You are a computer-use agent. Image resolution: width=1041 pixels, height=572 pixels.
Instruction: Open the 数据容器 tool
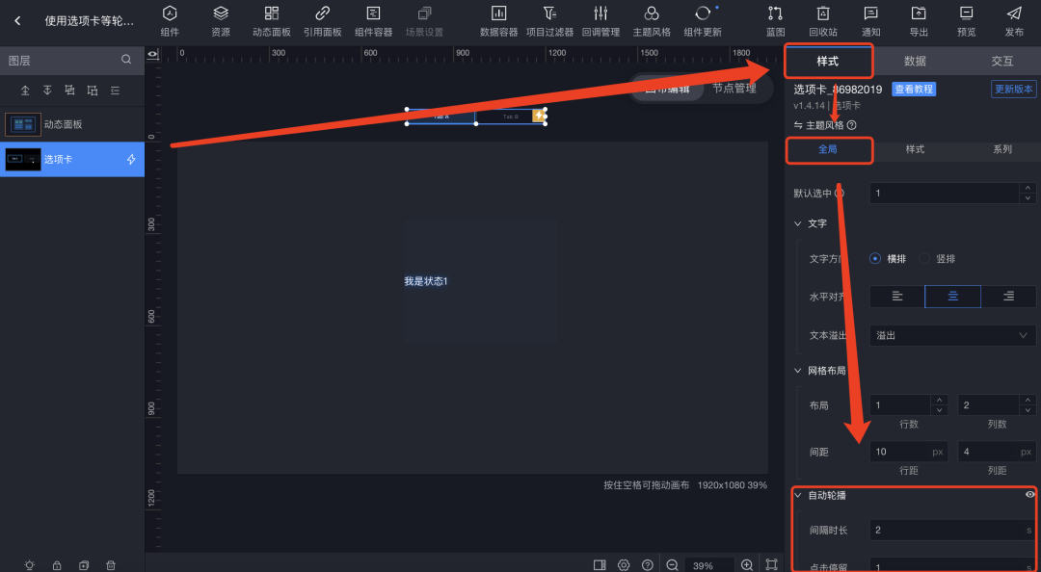tap(498, 20)
